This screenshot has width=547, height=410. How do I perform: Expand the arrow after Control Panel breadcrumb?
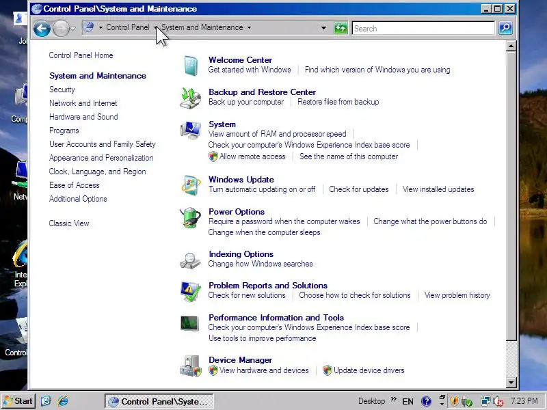pos(155,27)
